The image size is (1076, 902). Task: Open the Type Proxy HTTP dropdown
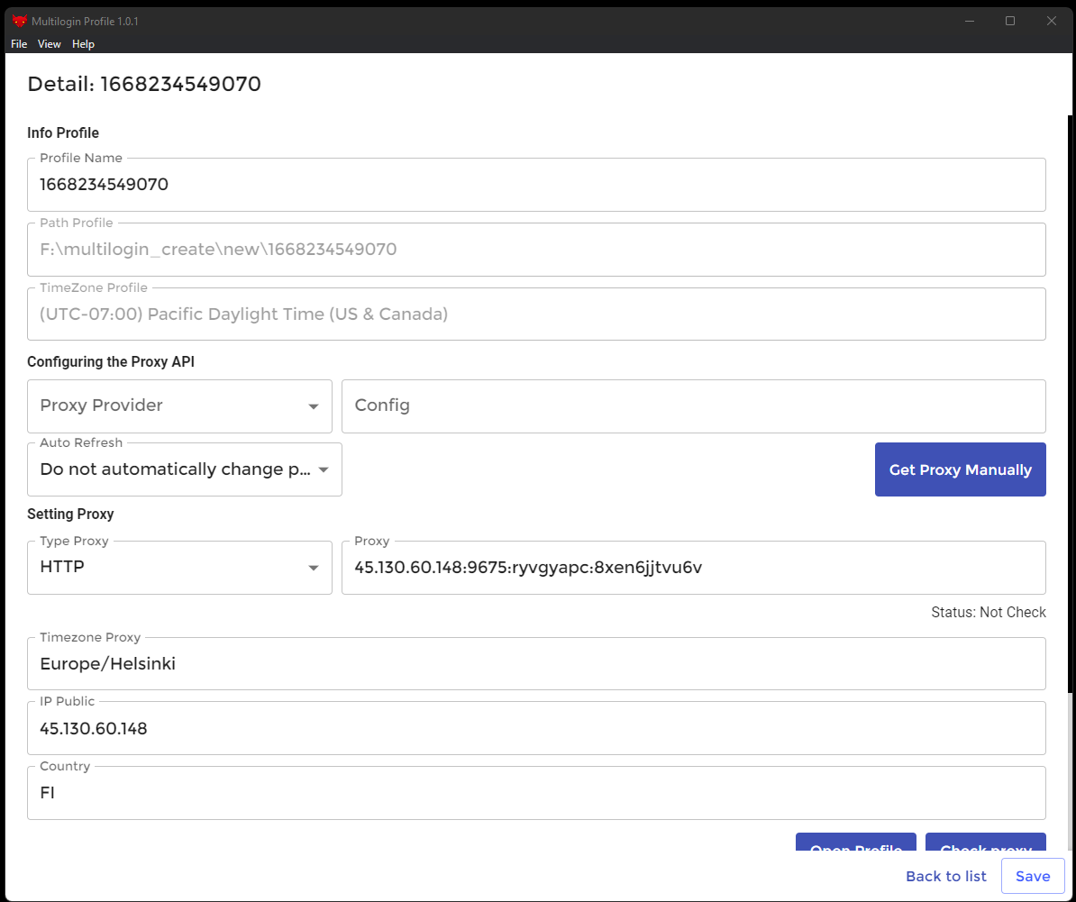point(180,568)
